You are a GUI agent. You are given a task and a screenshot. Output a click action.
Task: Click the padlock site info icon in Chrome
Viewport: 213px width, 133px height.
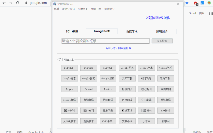point(26,3)
